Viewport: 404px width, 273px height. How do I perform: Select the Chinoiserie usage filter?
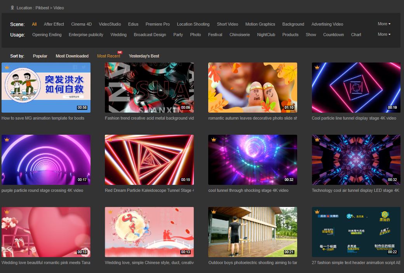pyautogui.click(x=240, y=35)
